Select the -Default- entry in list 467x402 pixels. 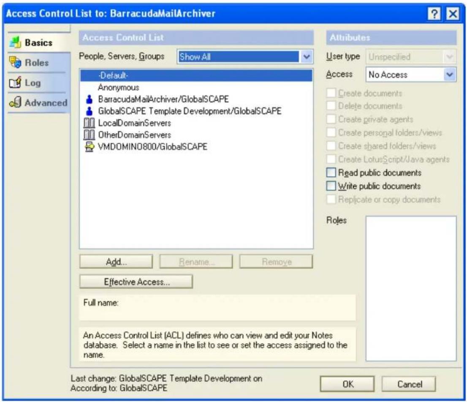point(197,75)
